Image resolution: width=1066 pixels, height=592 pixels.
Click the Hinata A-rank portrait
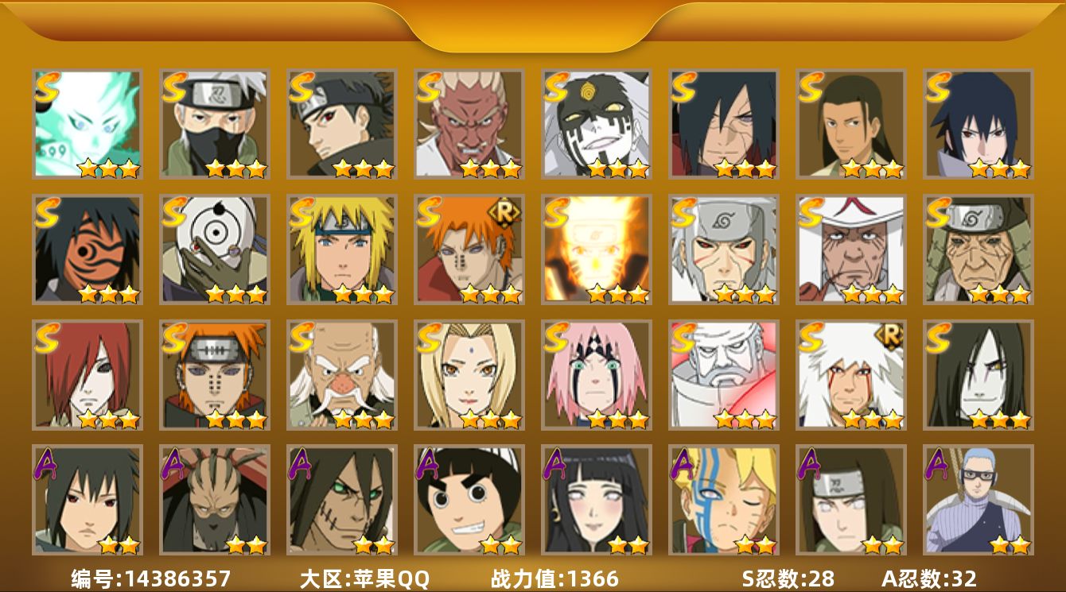597,500
